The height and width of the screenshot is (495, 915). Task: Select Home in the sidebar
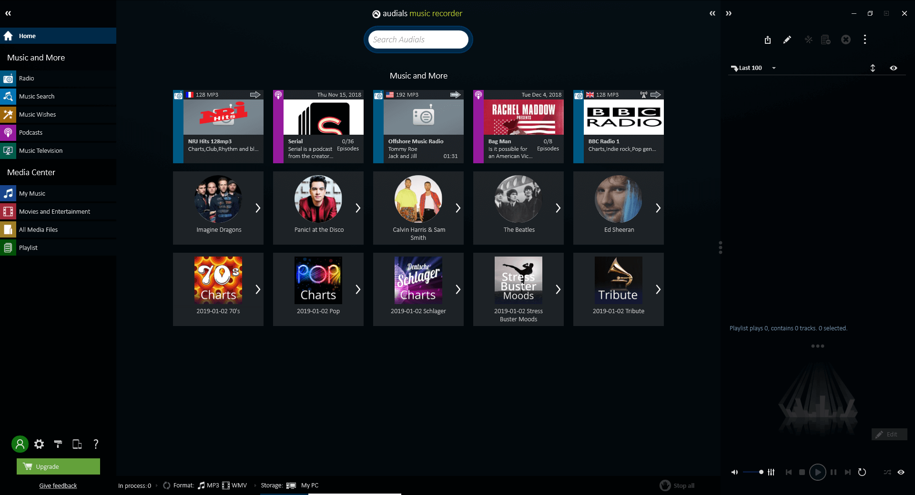pos(58,36)
